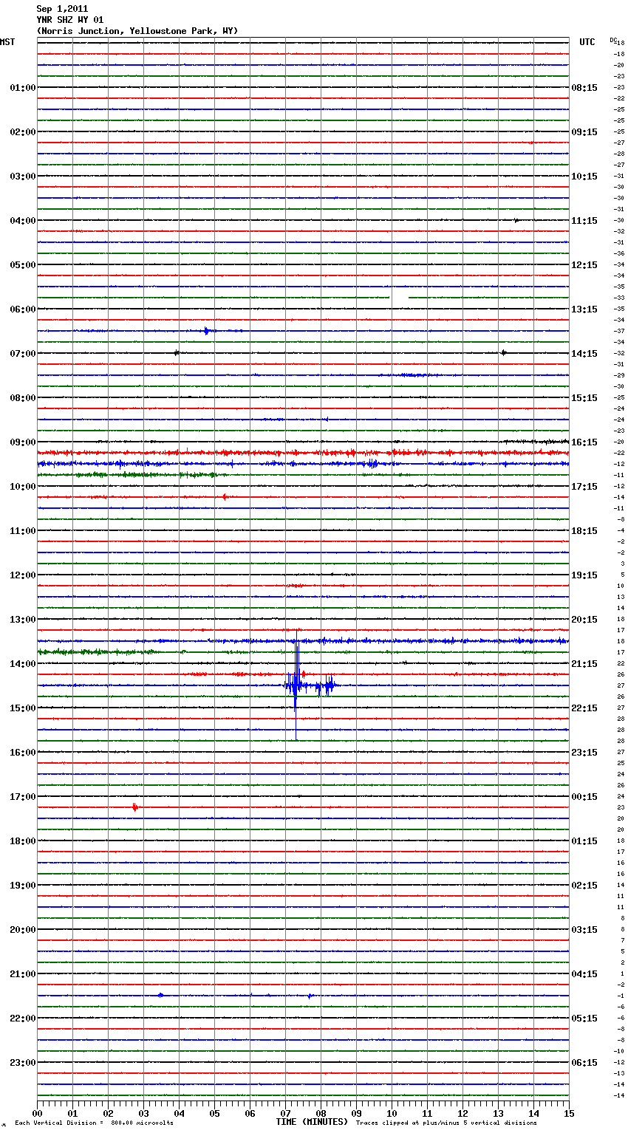Click the small red blip on the 10:15 trace
Image resolution: width=628 pixels, height=1133 pixels.
[x=225, y=497]
